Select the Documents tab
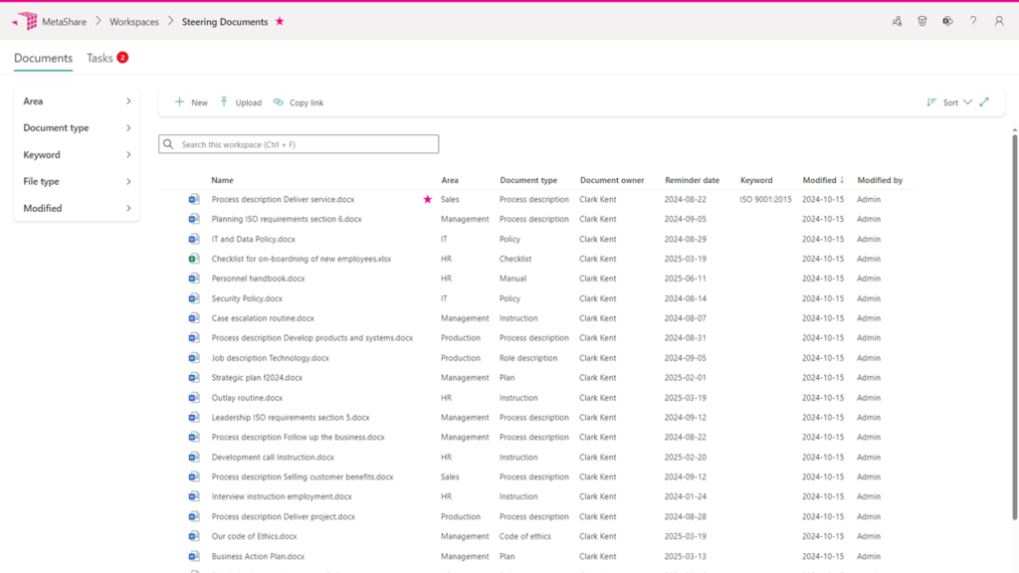The width and height of the screenshot is (1019, 573). click(43, 58)
